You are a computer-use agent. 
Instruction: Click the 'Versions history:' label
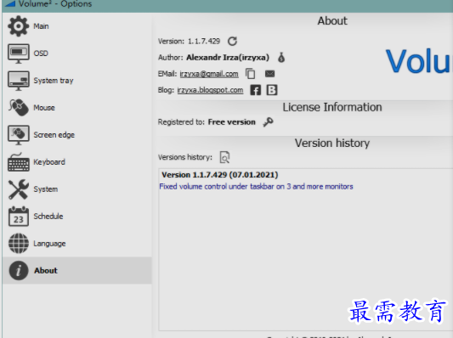pos(185,157)
